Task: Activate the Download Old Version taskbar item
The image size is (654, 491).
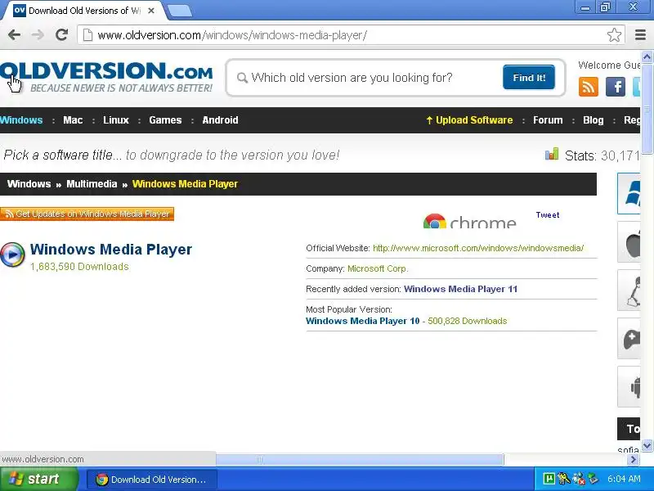Action: click(152, 480)
